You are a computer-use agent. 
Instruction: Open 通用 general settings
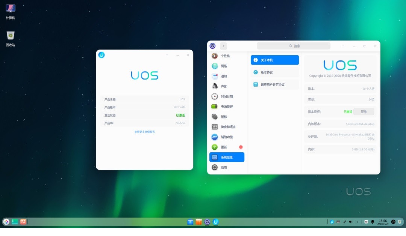coord(227,167)
